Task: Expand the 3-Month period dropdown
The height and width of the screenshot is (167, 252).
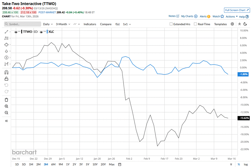Action: pyautogui.click(x=63, y=24)
